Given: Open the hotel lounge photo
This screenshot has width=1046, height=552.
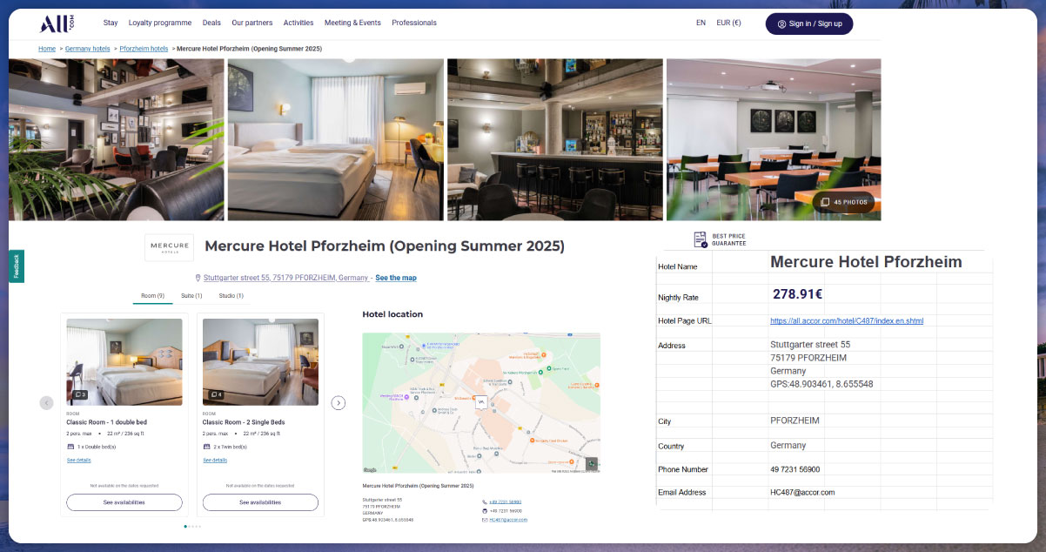Looking at the screenshot, I should pos(117,139).
